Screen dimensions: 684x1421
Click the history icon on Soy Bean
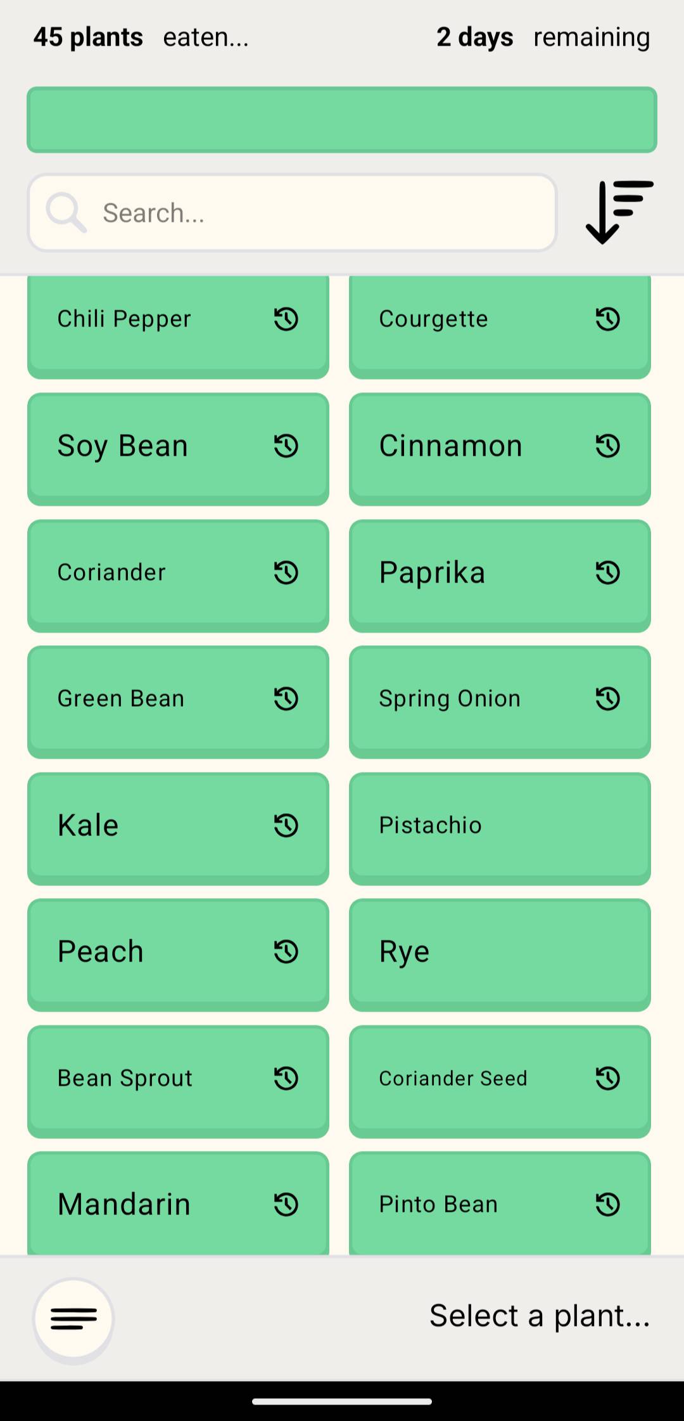tap(286, 446)
